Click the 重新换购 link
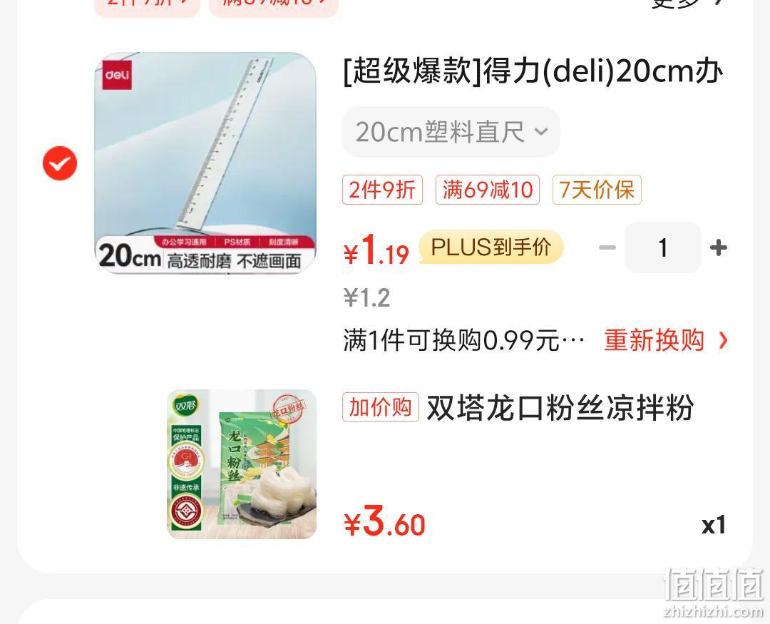 tap(654, 340)
